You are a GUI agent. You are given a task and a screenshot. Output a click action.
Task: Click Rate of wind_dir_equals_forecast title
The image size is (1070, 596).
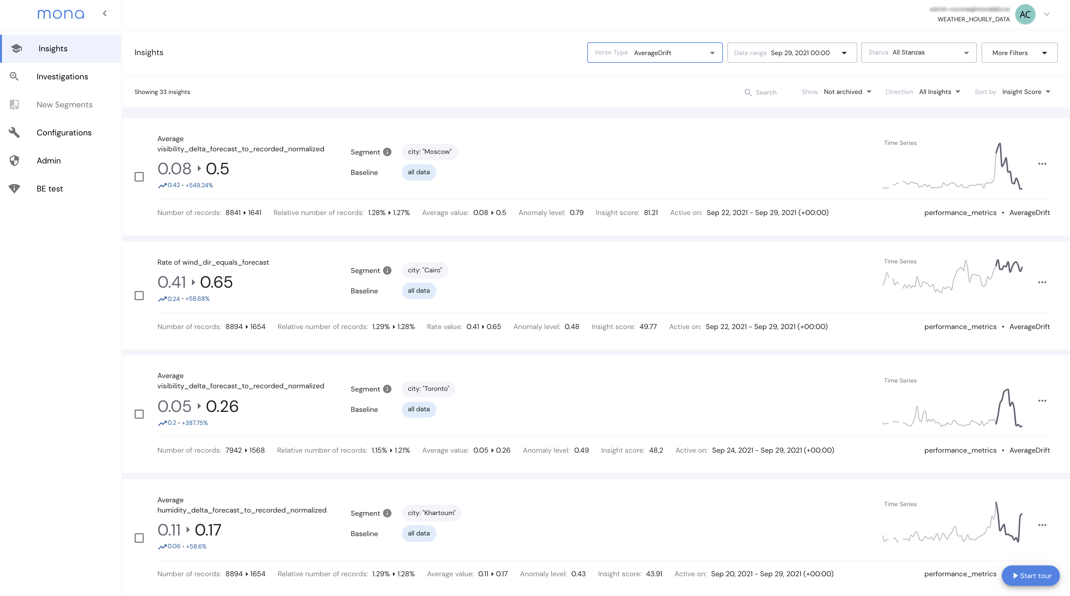213,262
